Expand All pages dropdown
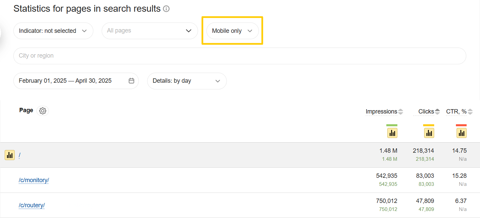The height and width of the screenshot is (218, 480). tap(150, 31)
